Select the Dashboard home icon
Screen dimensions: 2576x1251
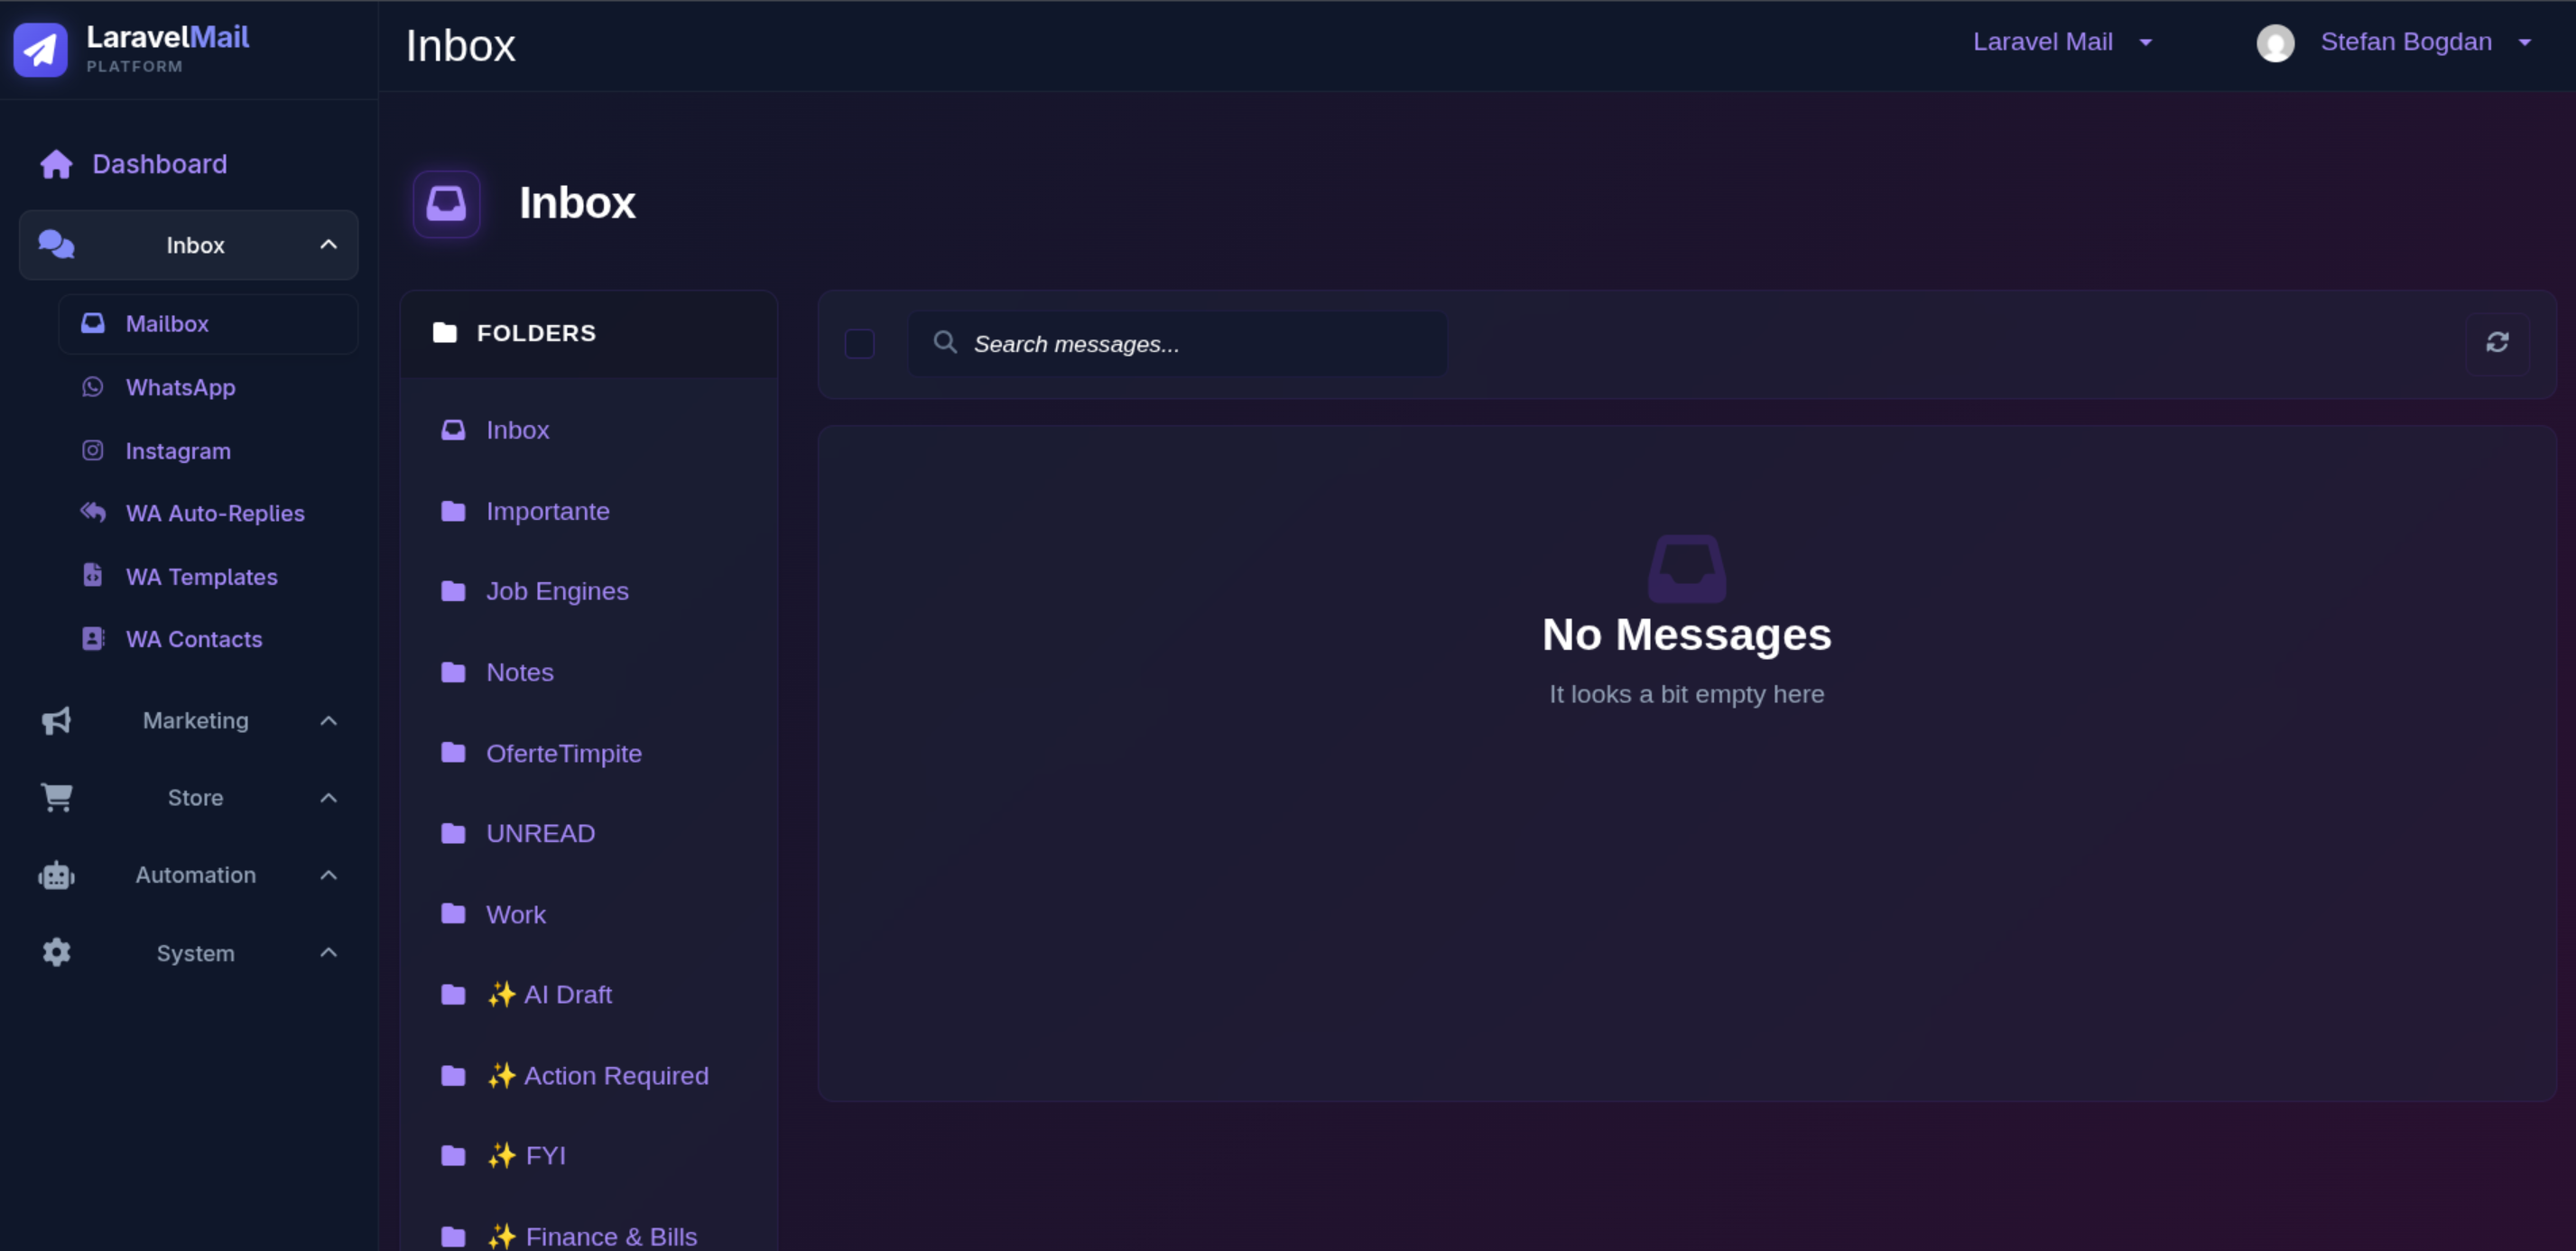(56, 163)
